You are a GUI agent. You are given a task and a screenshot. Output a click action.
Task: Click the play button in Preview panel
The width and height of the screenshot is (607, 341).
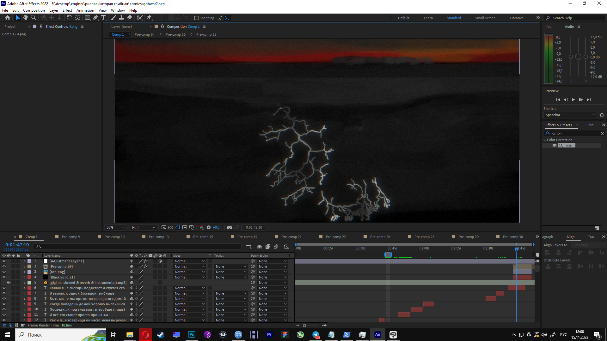pos(573,99)
